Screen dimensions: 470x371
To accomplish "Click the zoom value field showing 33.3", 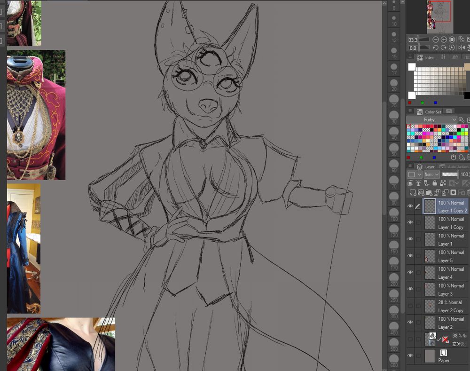I will point(413,39).
